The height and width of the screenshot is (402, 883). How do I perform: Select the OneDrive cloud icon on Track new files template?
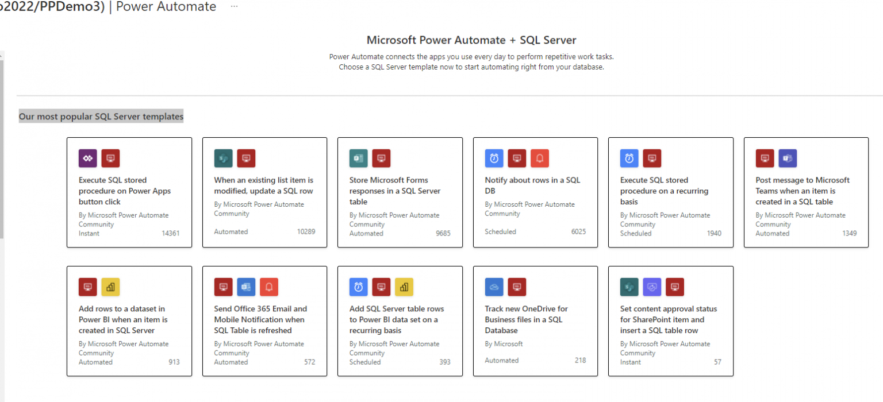coord(494,287)
